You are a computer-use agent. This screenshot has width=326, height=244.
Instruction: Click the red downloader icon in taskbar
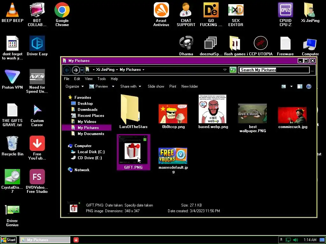[x=76, y=240]
